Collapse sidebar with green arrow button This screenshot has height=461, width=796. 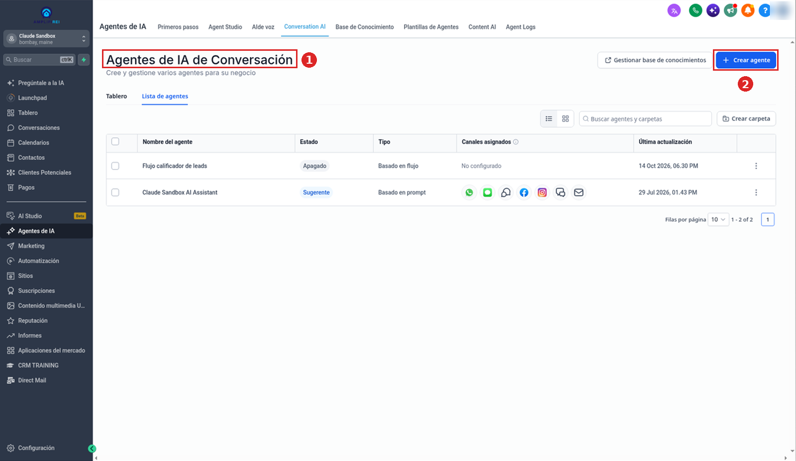92,449
